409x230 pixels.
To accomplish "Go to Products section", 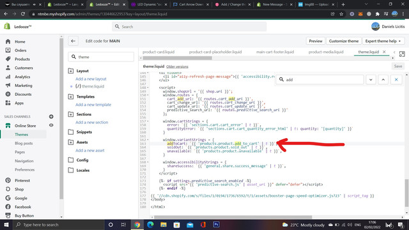I will (x=22, y=59).
